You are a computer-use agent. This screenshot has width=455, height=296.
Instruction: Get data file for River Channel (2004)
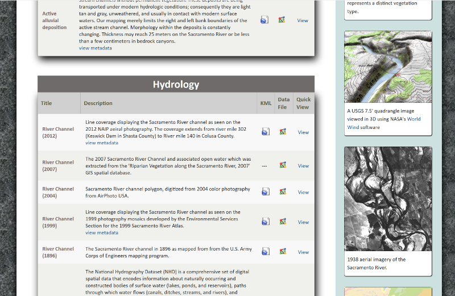pos(282,192)
